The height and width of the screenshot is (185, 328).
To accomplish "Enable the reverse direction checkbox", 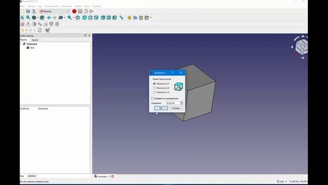I will (153, 98).
